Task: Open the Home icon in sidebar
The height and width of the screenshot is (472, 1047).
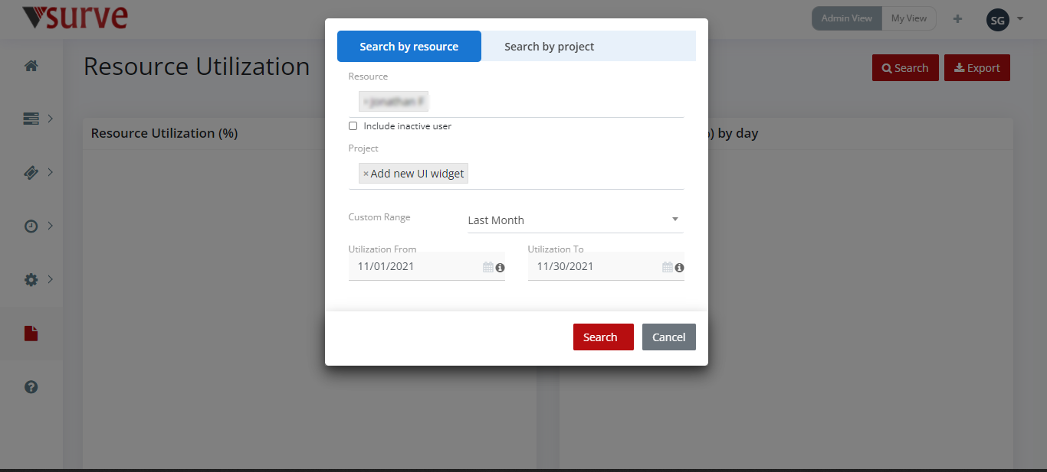Action: point(31,66)
